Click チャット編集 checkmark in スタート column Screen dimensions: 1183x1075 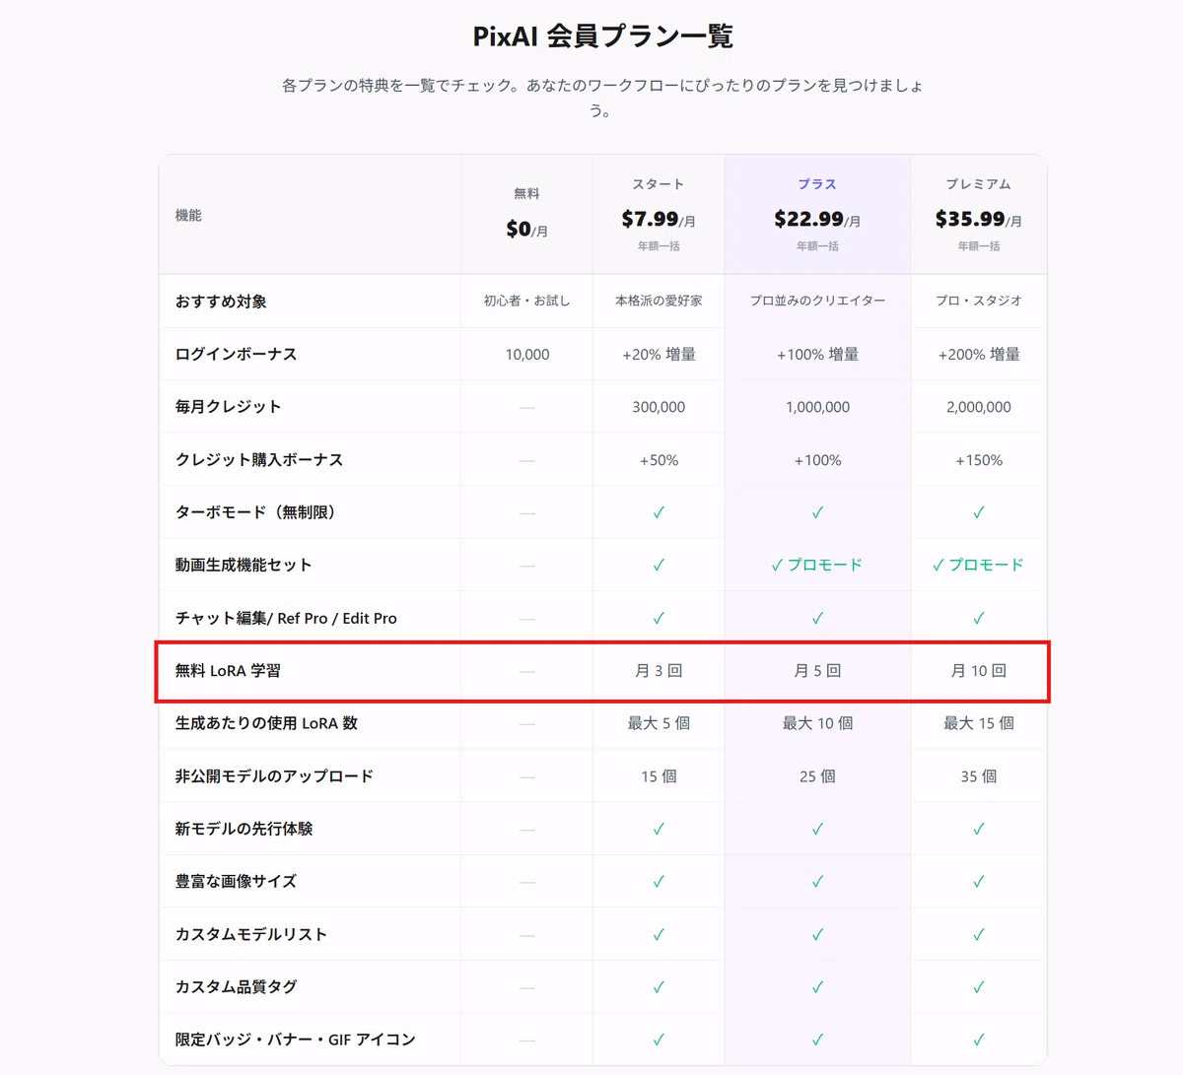(659, 618)
